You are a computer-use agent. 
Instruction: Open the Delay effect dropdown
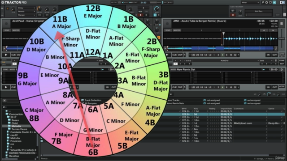[x=26, y=8]
